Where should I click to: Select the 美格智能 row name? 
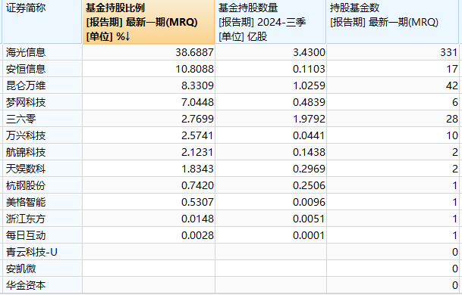click(x=26, y=202)
